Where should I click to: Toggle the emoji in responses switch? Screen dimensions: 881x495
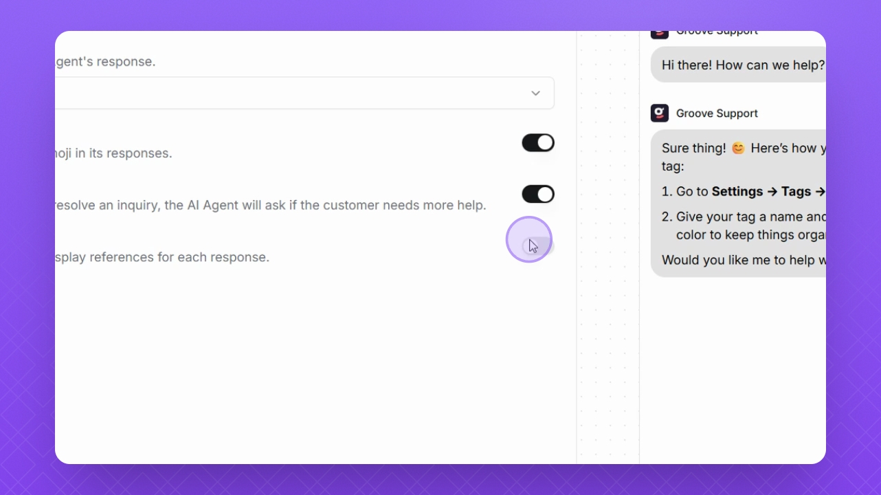(538, 143)
